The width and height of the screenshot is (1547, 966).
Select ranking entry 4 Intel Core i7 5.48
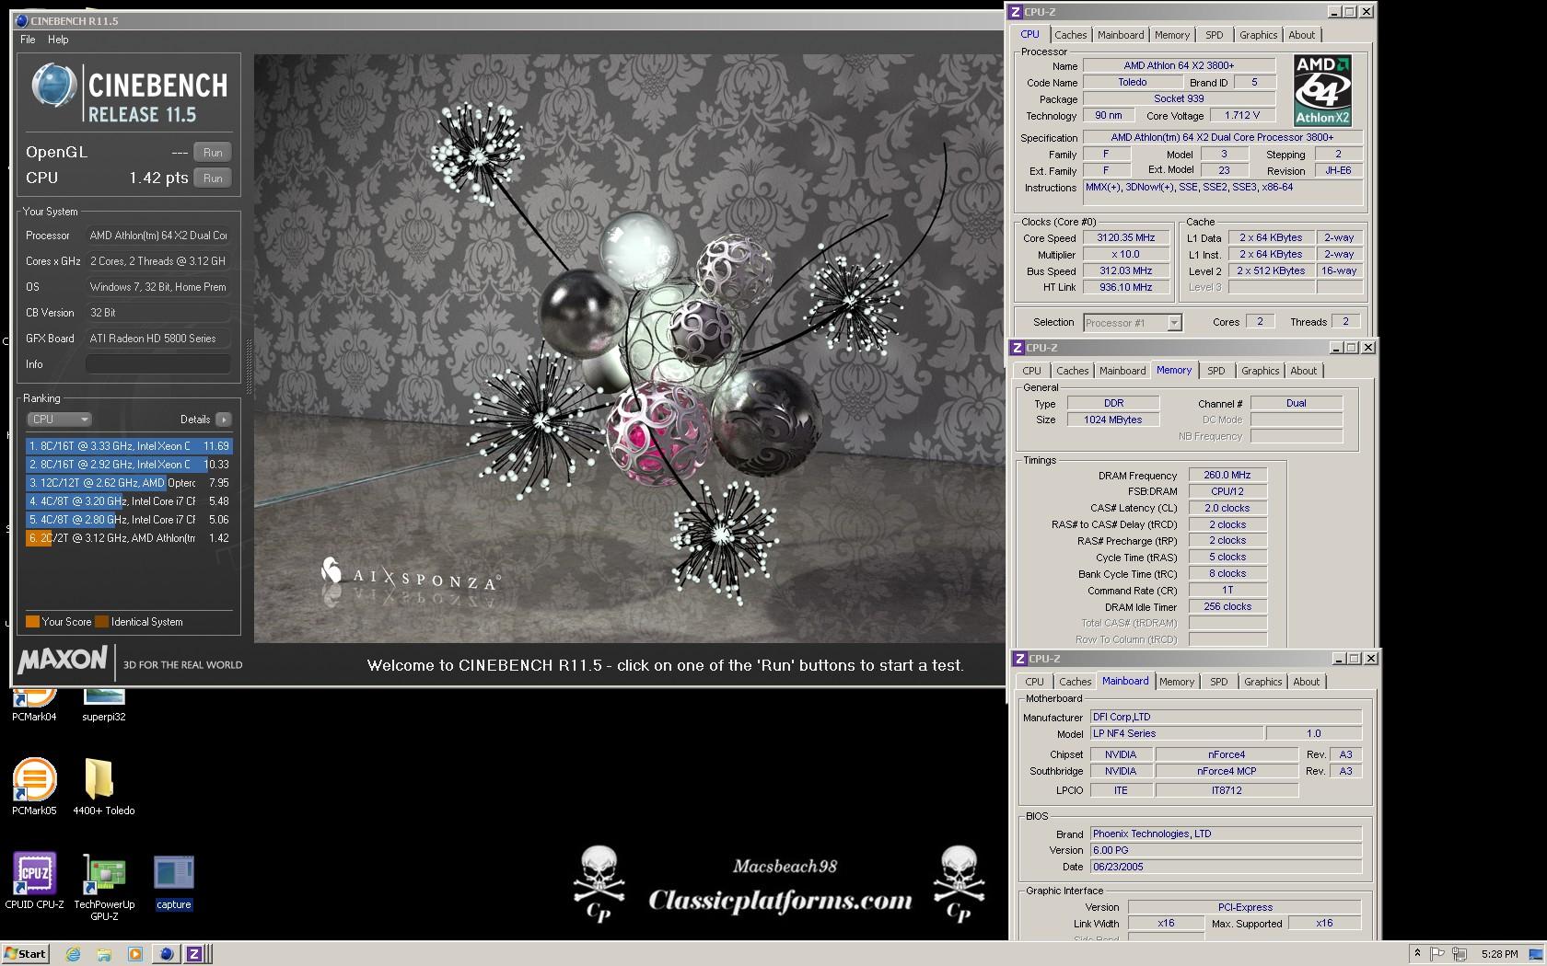(x=129, y=501)
